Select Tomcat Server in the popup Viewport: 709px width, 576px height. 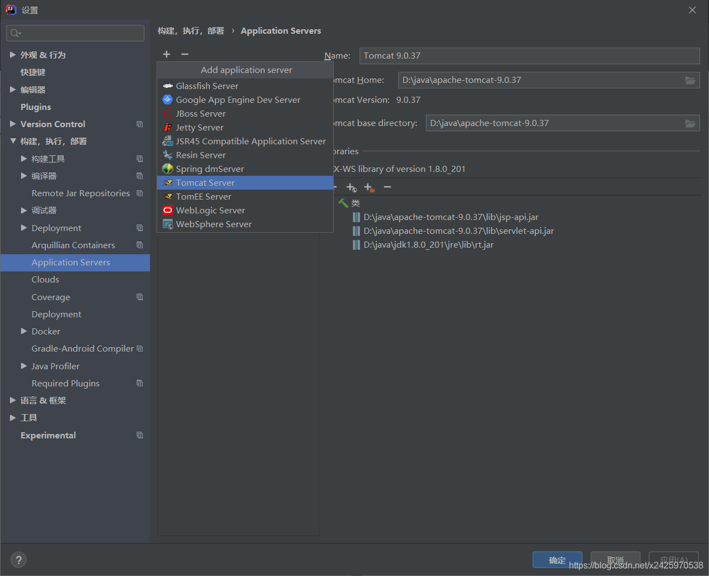click(x=245, y=183)
